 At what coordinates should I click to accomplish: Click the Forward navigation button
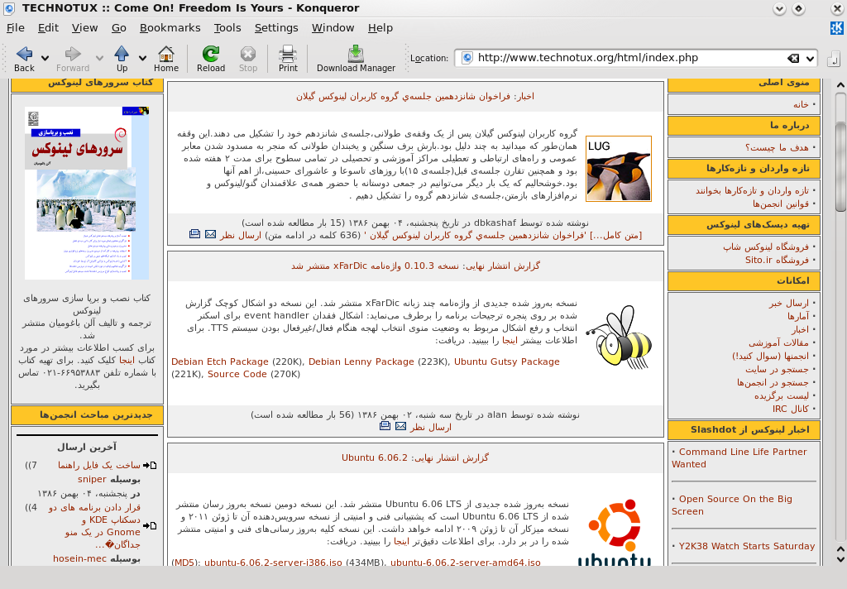(73, 59)
